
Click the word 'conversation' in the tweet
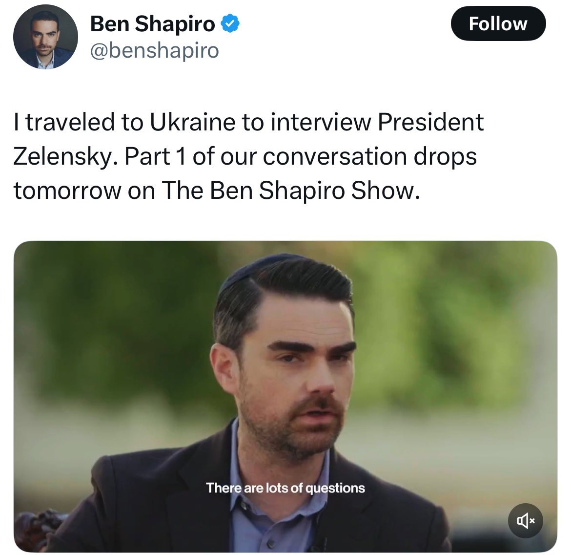click(x=335, y=156)
